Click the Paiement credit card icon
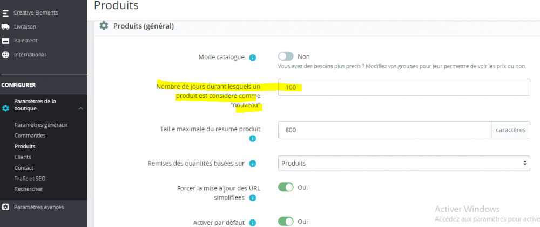 (x=5, y=40)
